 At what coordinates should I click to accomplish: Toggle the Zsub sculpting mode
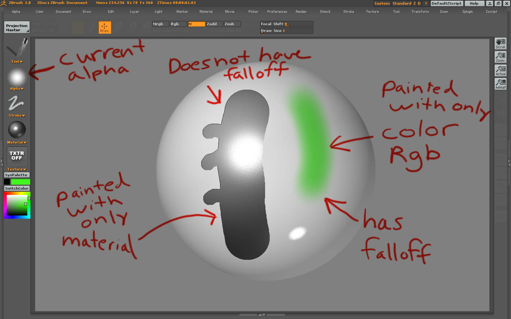tap(232, 24)
